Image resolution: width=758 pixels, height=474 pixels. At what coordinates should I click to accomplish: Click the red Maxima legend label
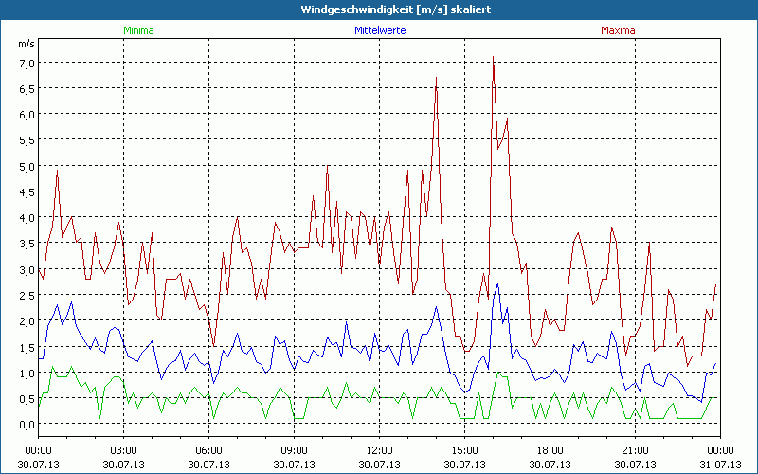tap(618, 30)
